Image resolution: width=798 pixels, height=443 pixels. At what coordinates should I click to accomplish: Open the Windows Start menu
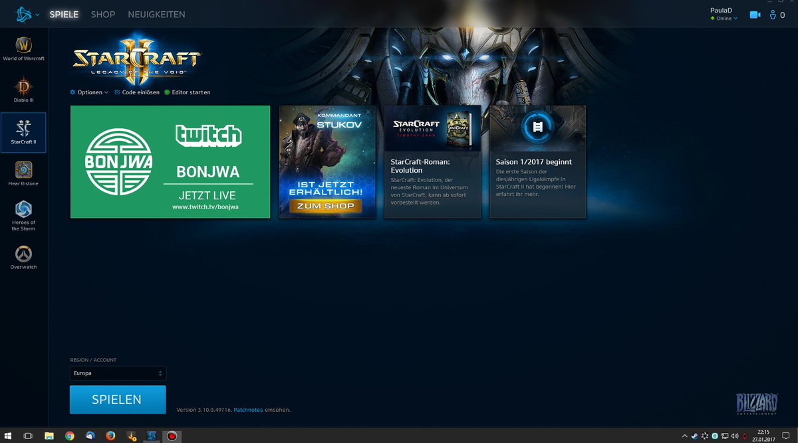click(x=9, y=436)
